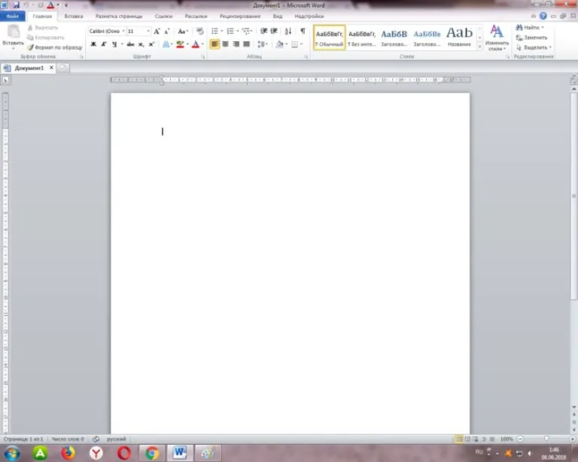This screenshot has height=462, width=578.
Task: Click the Shrink Font icon
Action: tap(166, 32)
